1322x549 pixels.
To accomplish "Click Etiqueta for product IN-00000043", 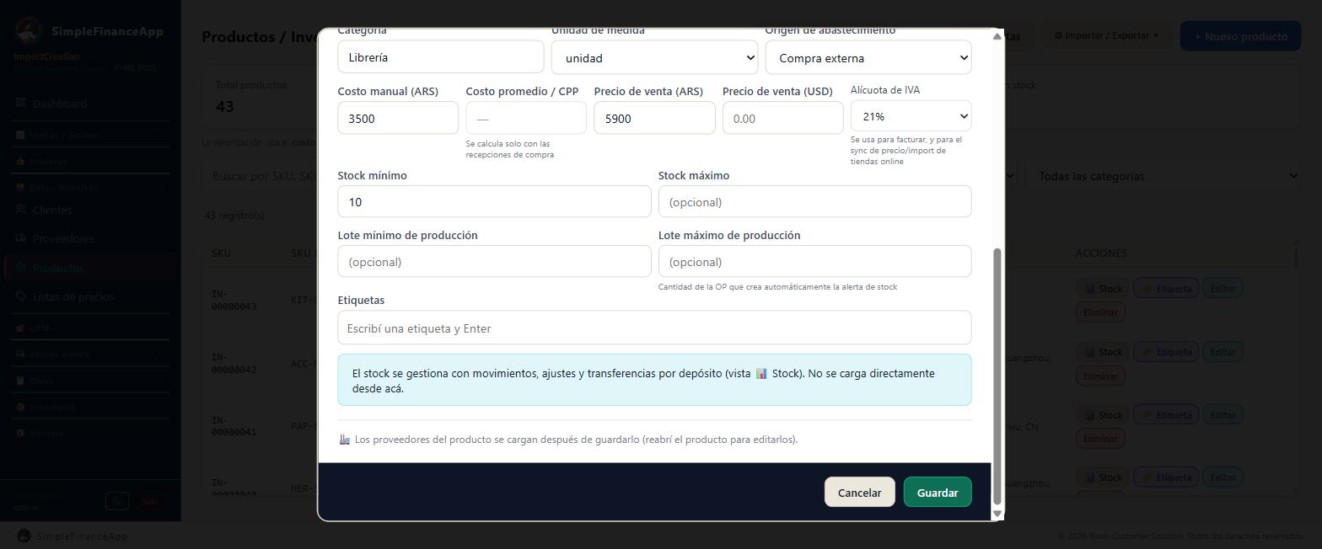I will [x=1166, y=289].
